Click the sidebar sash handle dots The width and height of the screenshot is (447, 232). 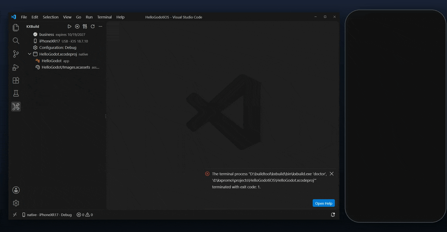click(106, 116)
